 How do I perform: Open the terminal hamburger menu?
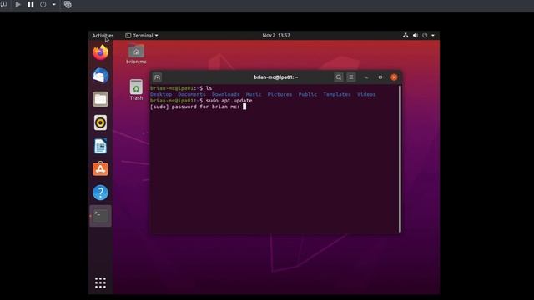(351, 77)
